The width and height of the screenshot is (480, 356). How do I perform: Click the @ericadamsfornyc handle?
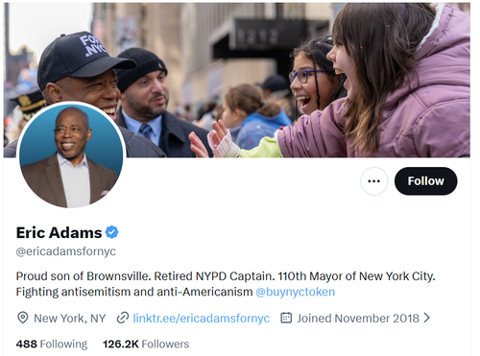(x=66, y=251)
